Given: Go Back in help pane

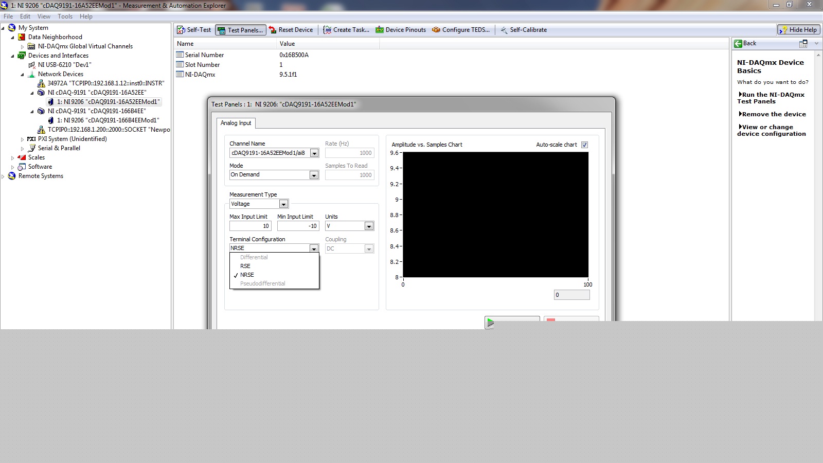Looking at the screenshot, I should point(745,43).
